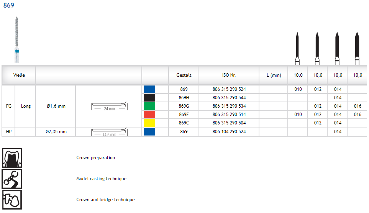
Task: Click ISO number 806 315 290 534
Action: click(x=229, y=106)
